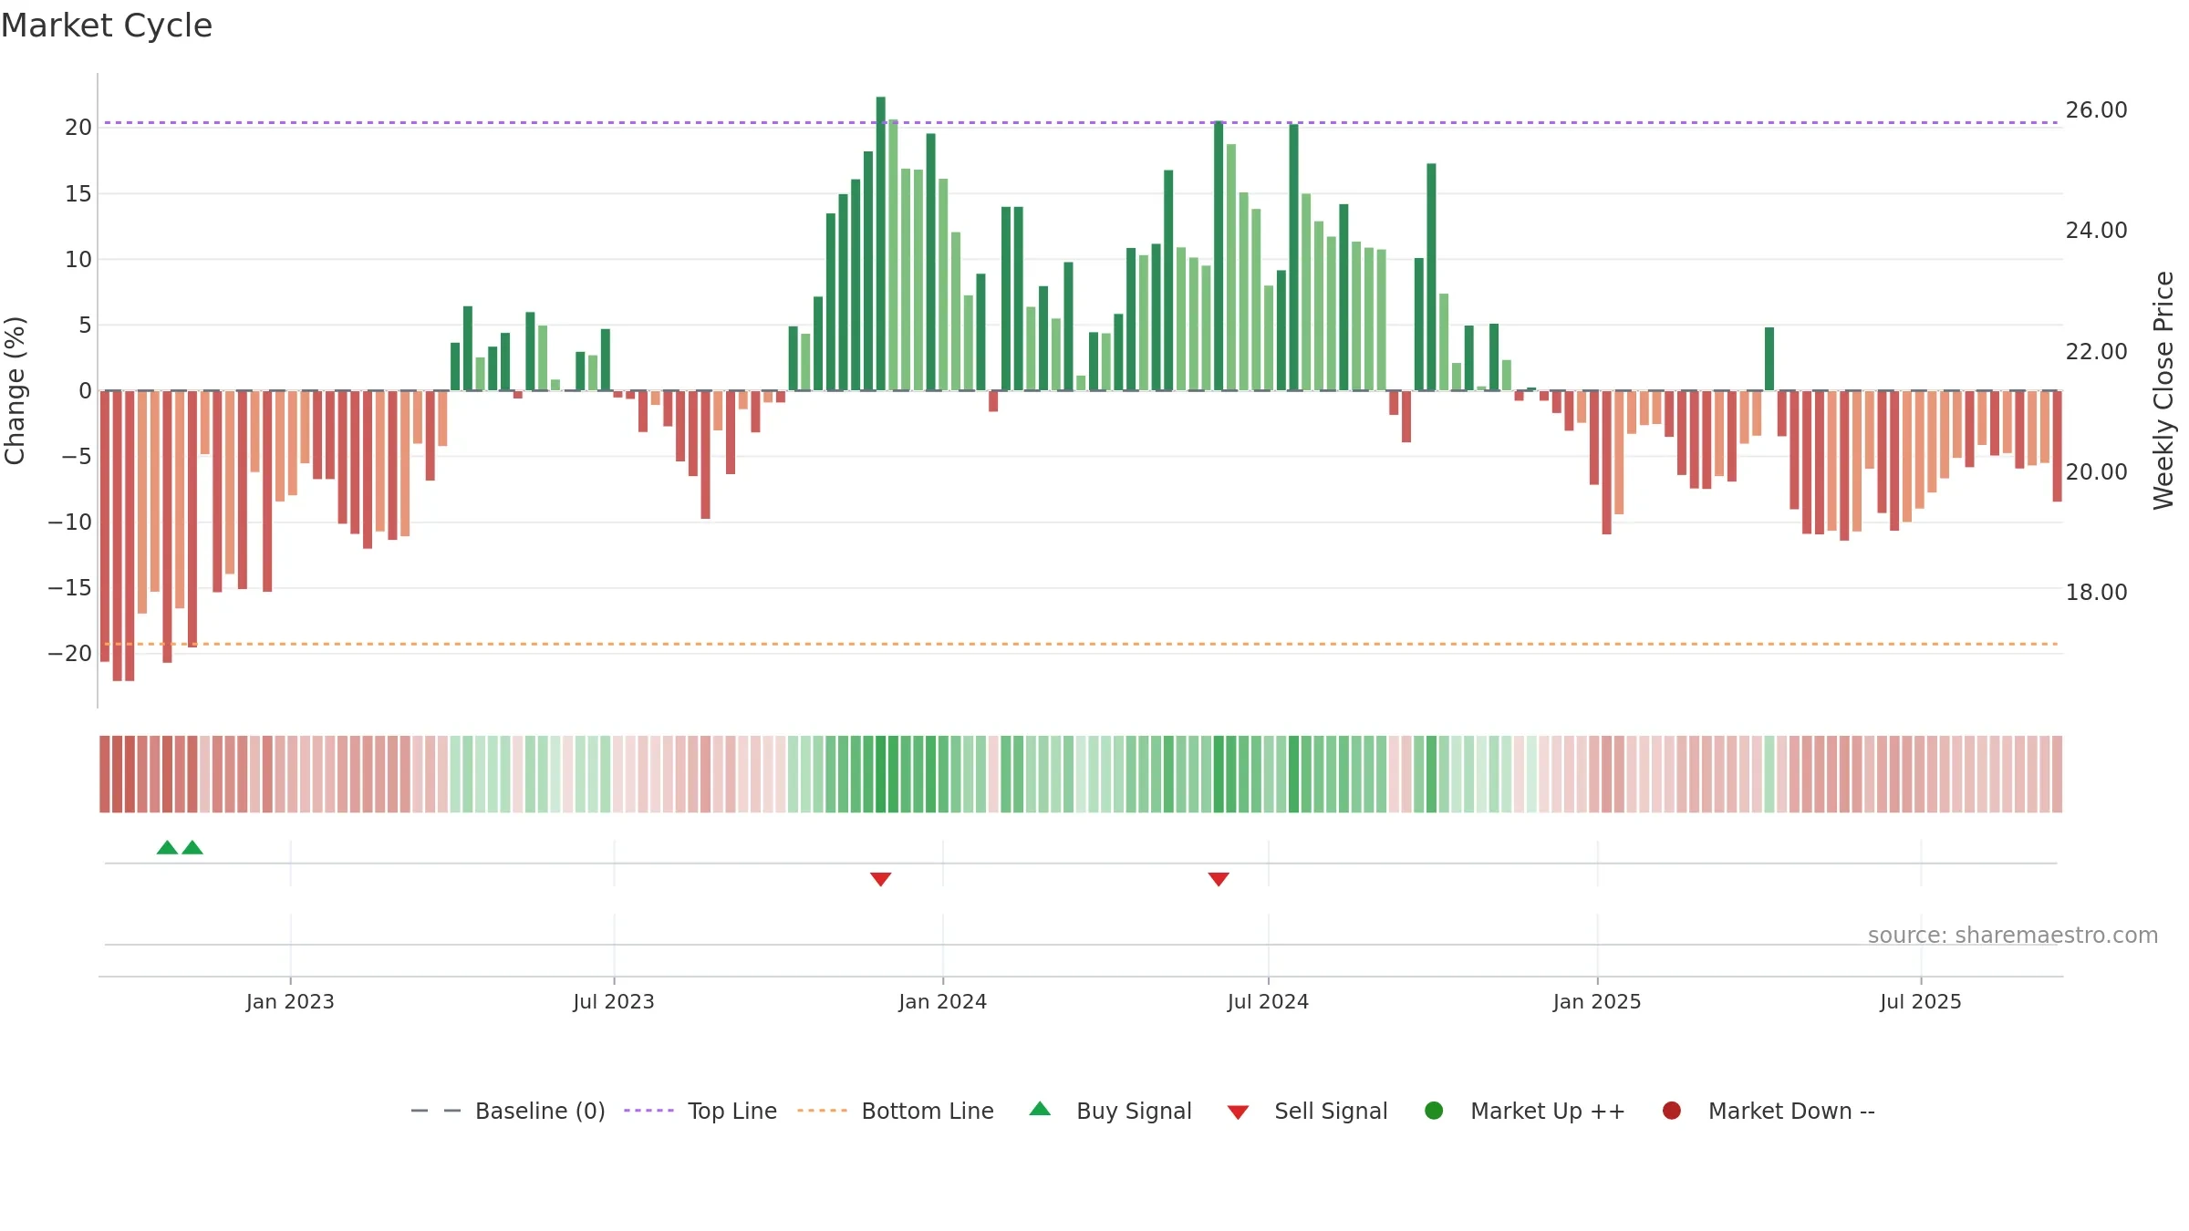
Task: Click the 26.00 price axis label
Action: point(2096,110)
